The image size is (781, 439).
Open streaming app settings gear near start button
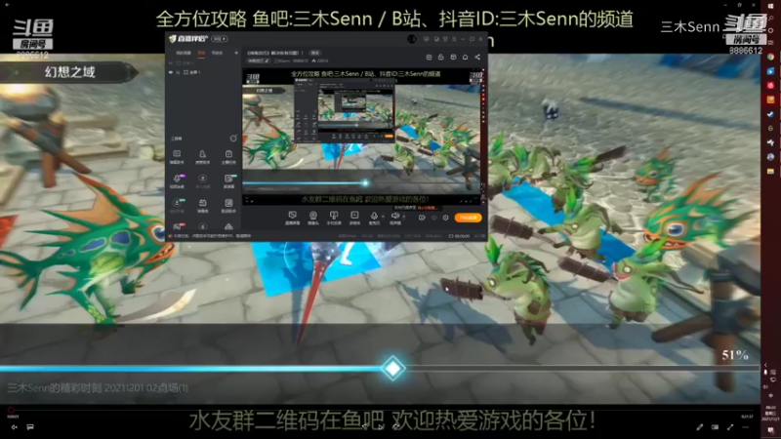(x=445, y=218)
